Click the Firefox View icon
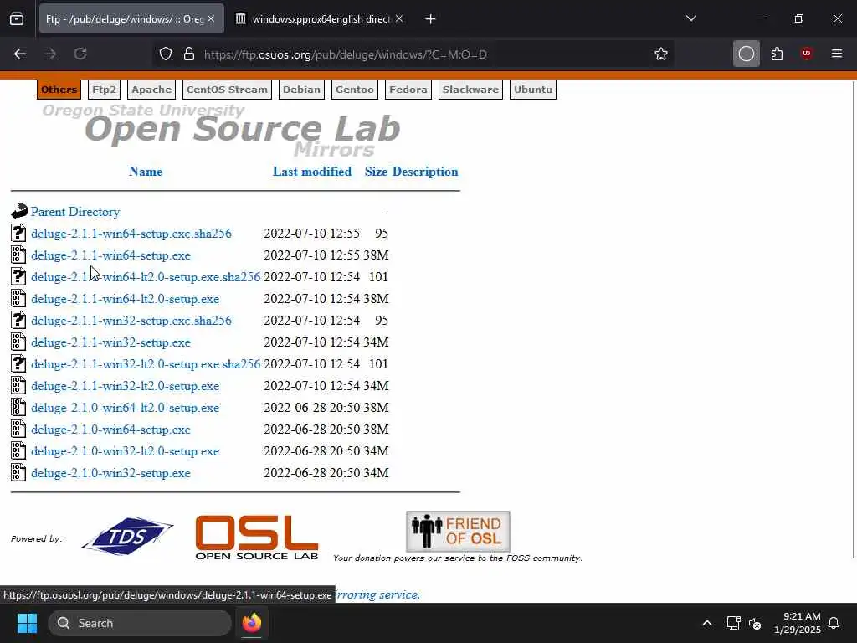Image resolution: width=857 pixels, height=643 pixels. point(17,18)
